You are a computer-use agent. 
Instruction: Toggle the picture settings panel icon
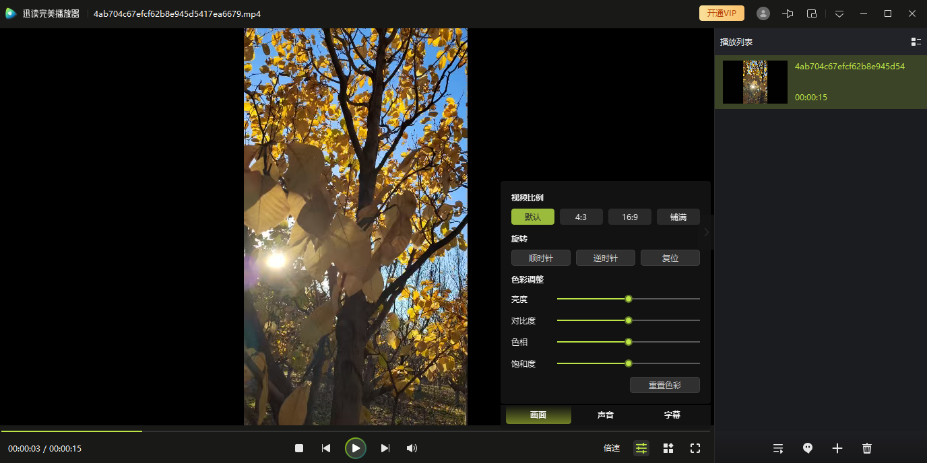(x=641, y=448)
